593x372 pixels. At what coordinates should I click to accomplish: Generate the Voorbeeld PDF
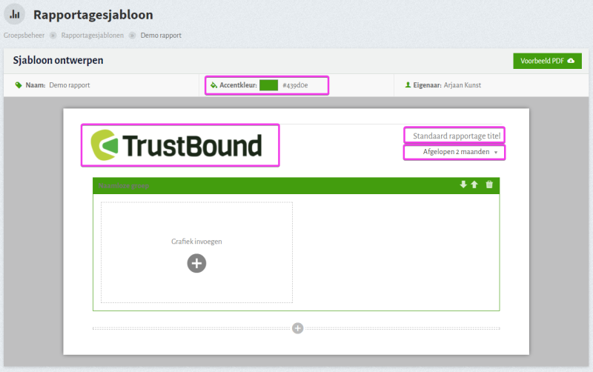547,61
